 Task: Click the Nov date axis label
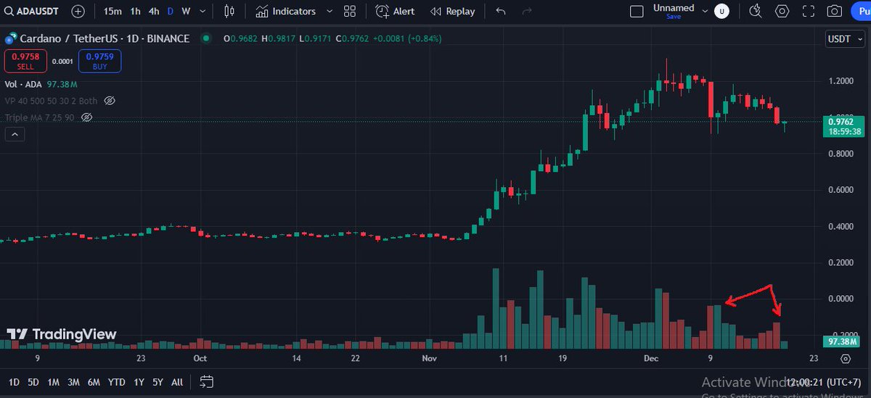429,358
